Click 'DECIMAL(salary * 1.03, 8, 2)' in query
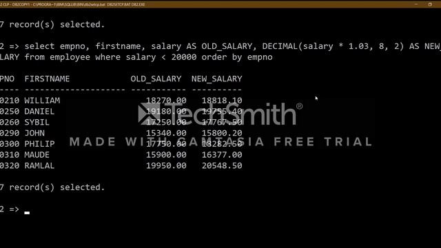Viewport: 441px width, 248px height. tap(333, 46)
